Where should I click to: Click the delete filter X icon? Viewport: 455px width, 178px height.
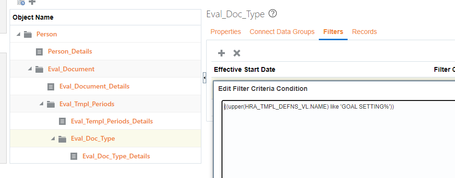[x=237, y=53]
